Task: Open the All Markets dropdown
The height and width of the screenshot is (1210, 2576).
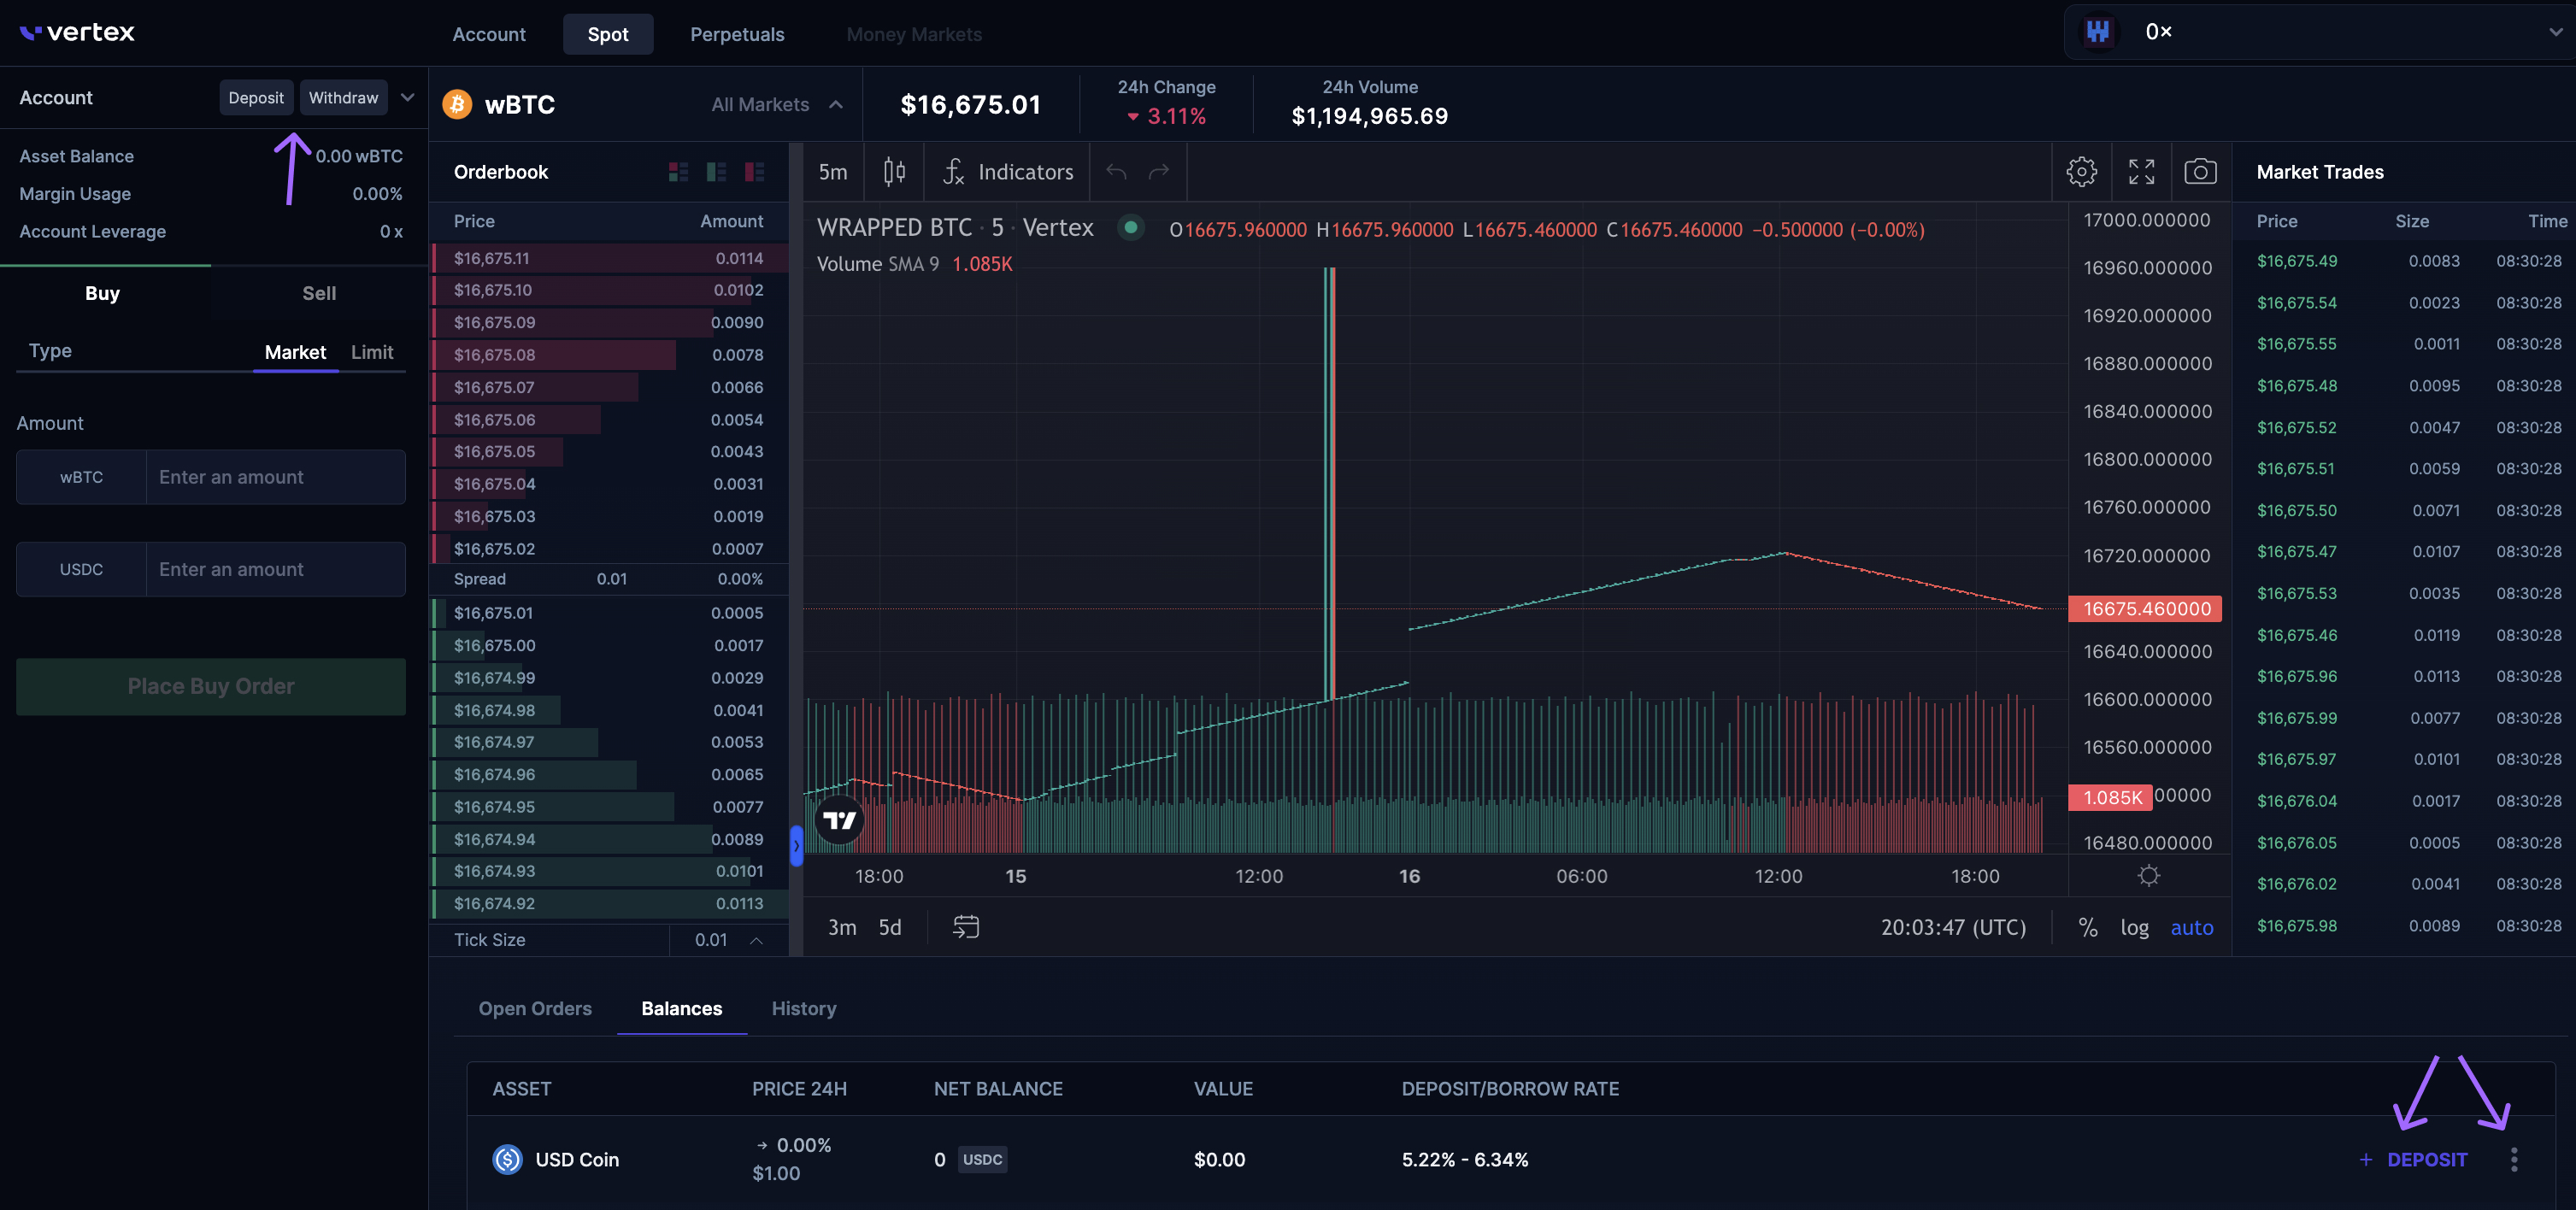Action: coord(777,104)
